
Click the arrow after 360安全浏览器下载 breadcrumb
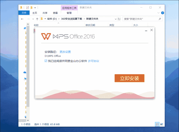(84, 19)
